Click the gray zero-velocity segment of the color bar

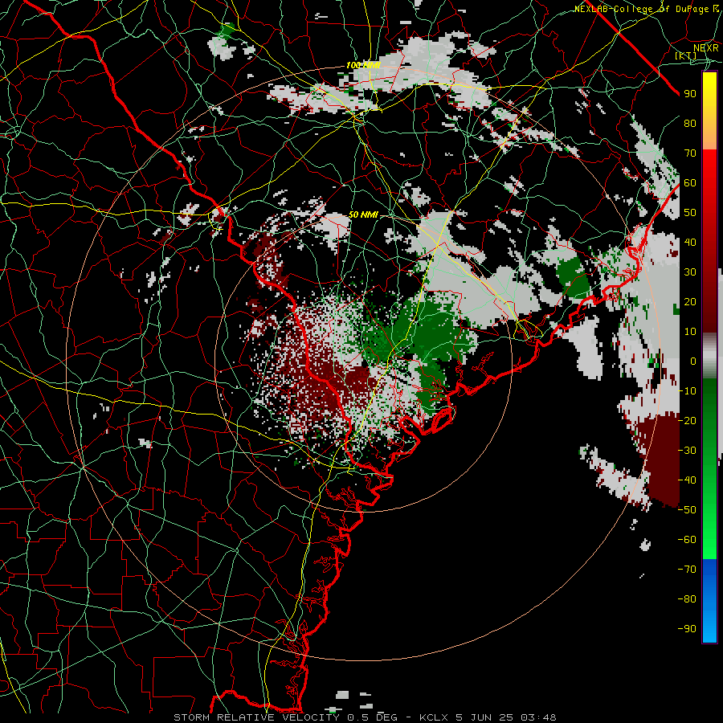click(709, 356)
